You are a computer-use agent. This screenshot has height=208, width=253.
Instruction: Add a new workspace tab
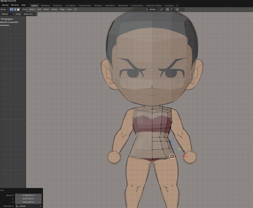(177, 6)
